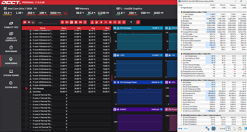Click the sensor Filter text field
The image size is (247, 132).
[x=47, y=22]
